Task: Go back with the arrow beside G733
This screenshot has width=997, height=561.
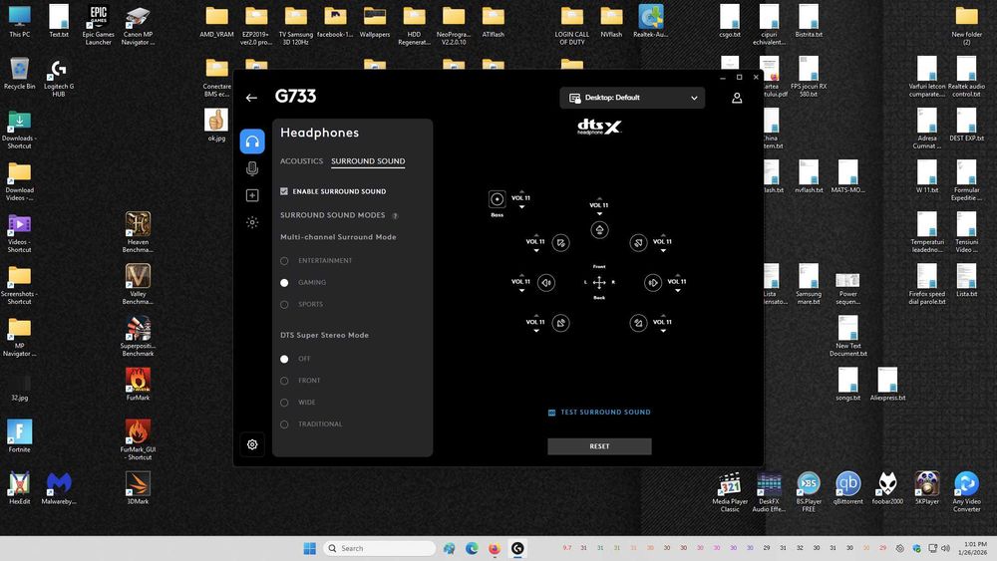Action: click(x=251, y=98)
